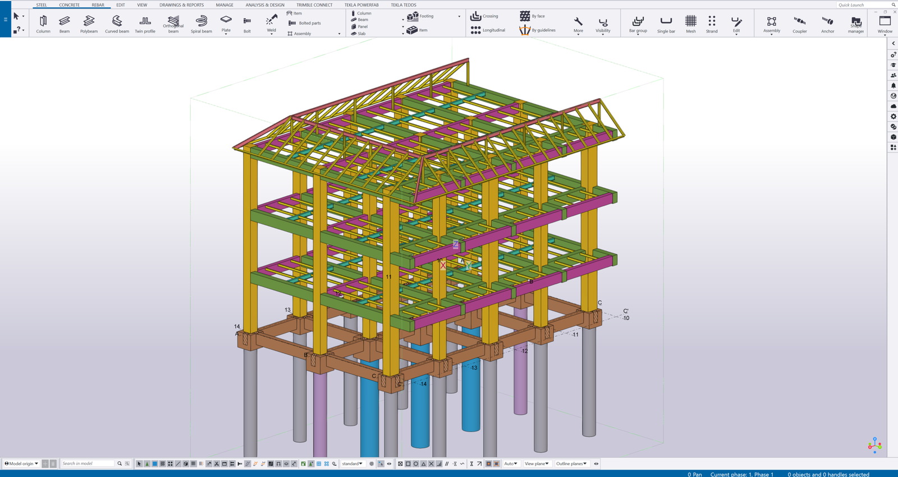Click the By guidelines rebar button
Viewport: 898px width, 477px height.
pyautogui.click(x=538, y=30)
